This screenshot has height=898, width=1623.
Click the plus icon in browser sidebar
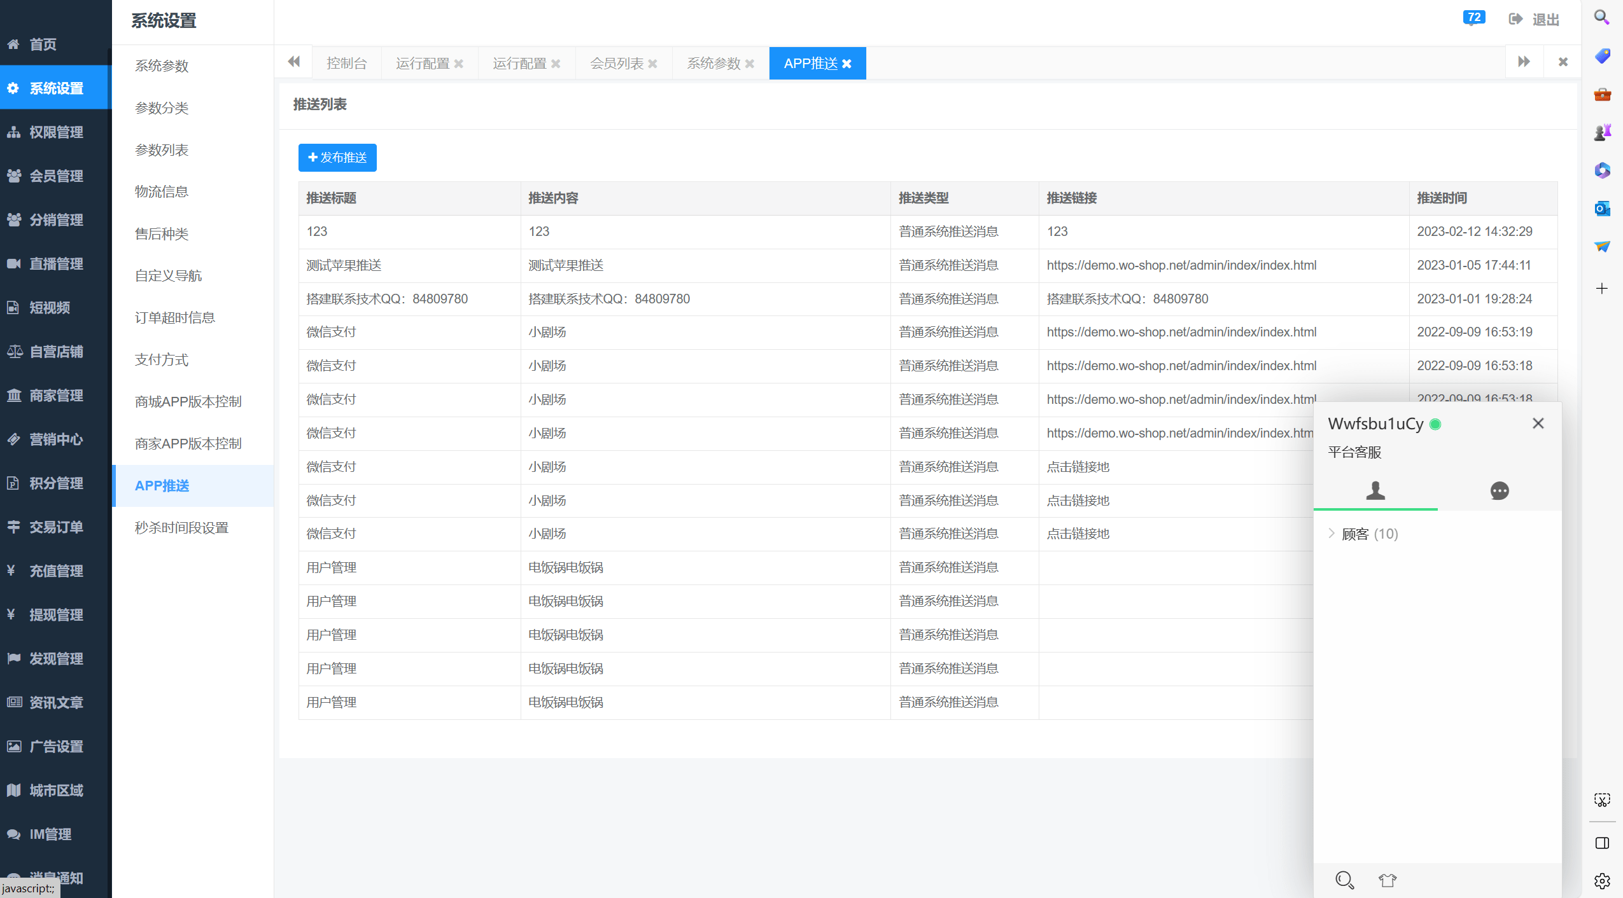pos(1602,289)
